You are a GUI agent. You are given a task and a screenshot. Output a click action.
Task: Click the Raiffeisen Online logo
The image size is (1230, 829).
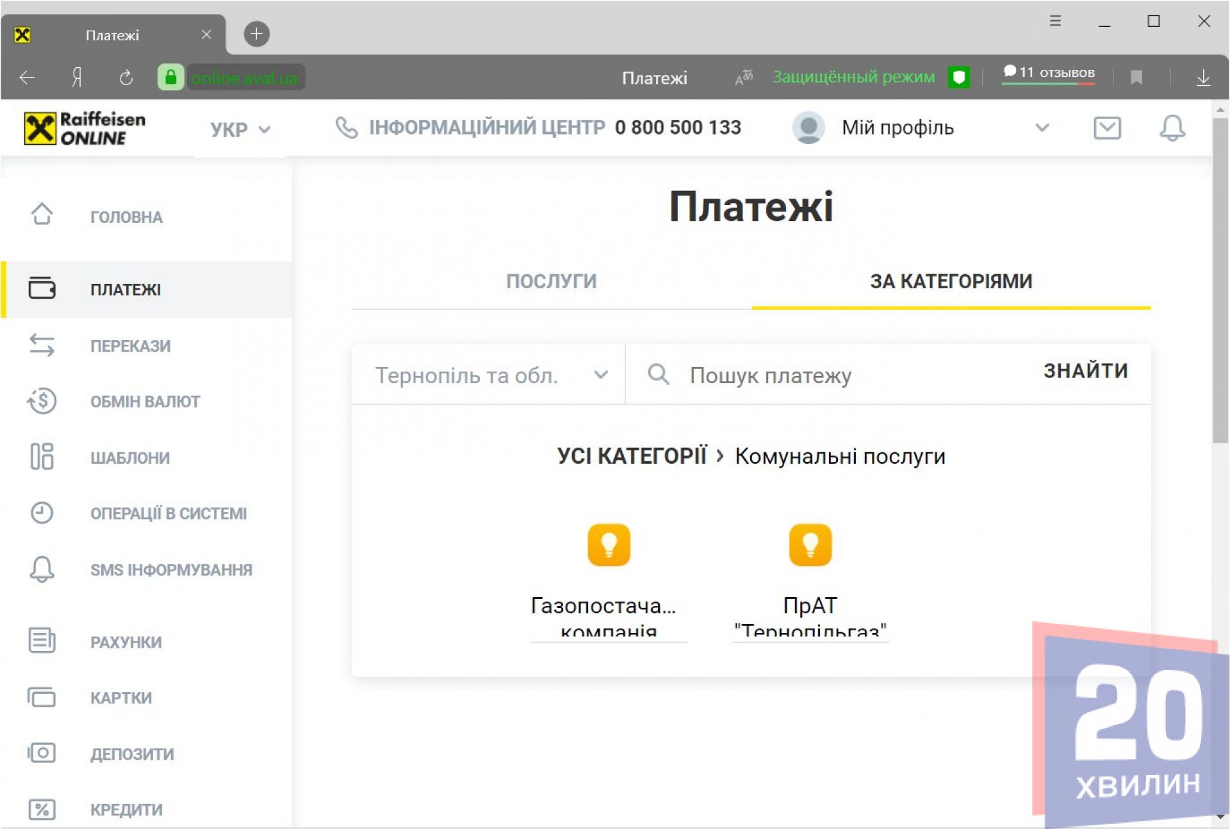pos(85,128)
